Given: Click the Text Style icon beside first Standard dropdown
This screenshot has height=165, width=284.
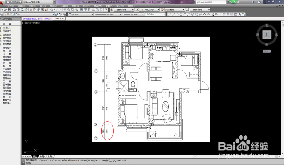Looking at the screenshot, I should tap(112, 10).
